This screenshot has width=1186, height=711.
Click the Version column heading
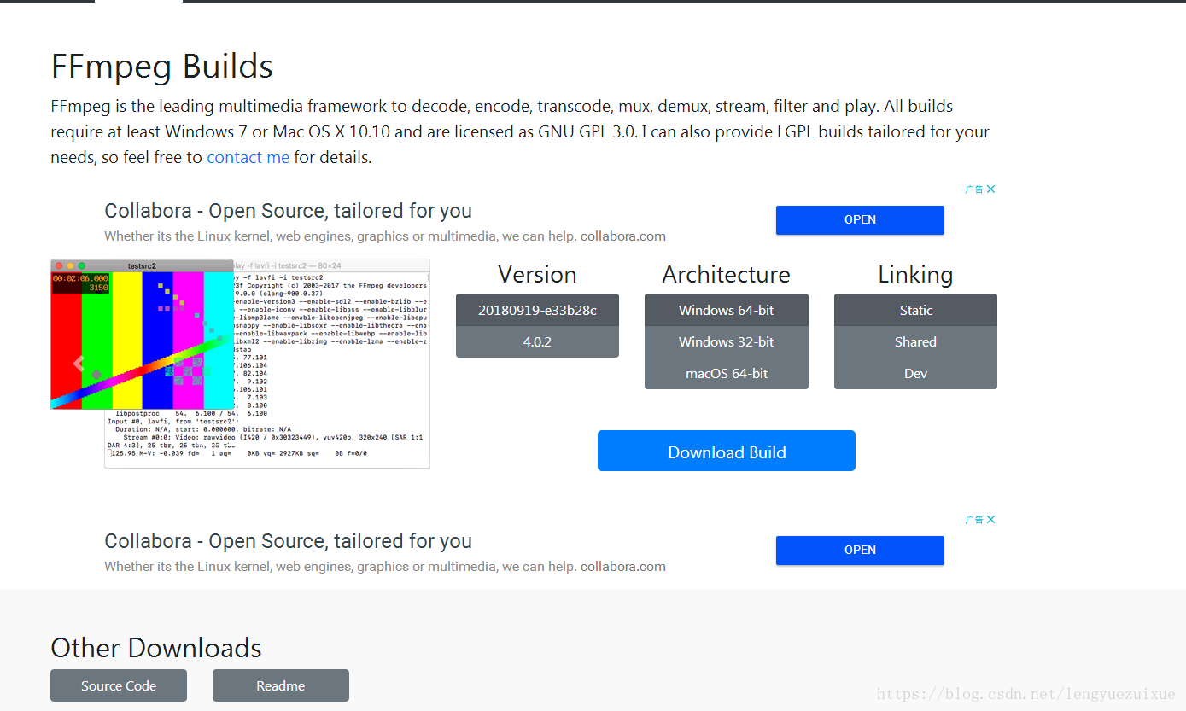[537, 274]
